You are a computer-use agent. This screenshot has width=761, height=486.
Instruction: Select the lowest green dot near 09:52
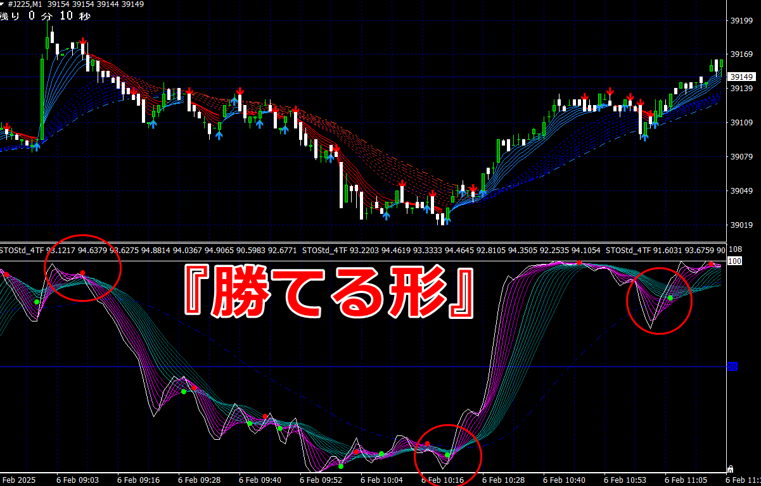[x=341, y=466]
